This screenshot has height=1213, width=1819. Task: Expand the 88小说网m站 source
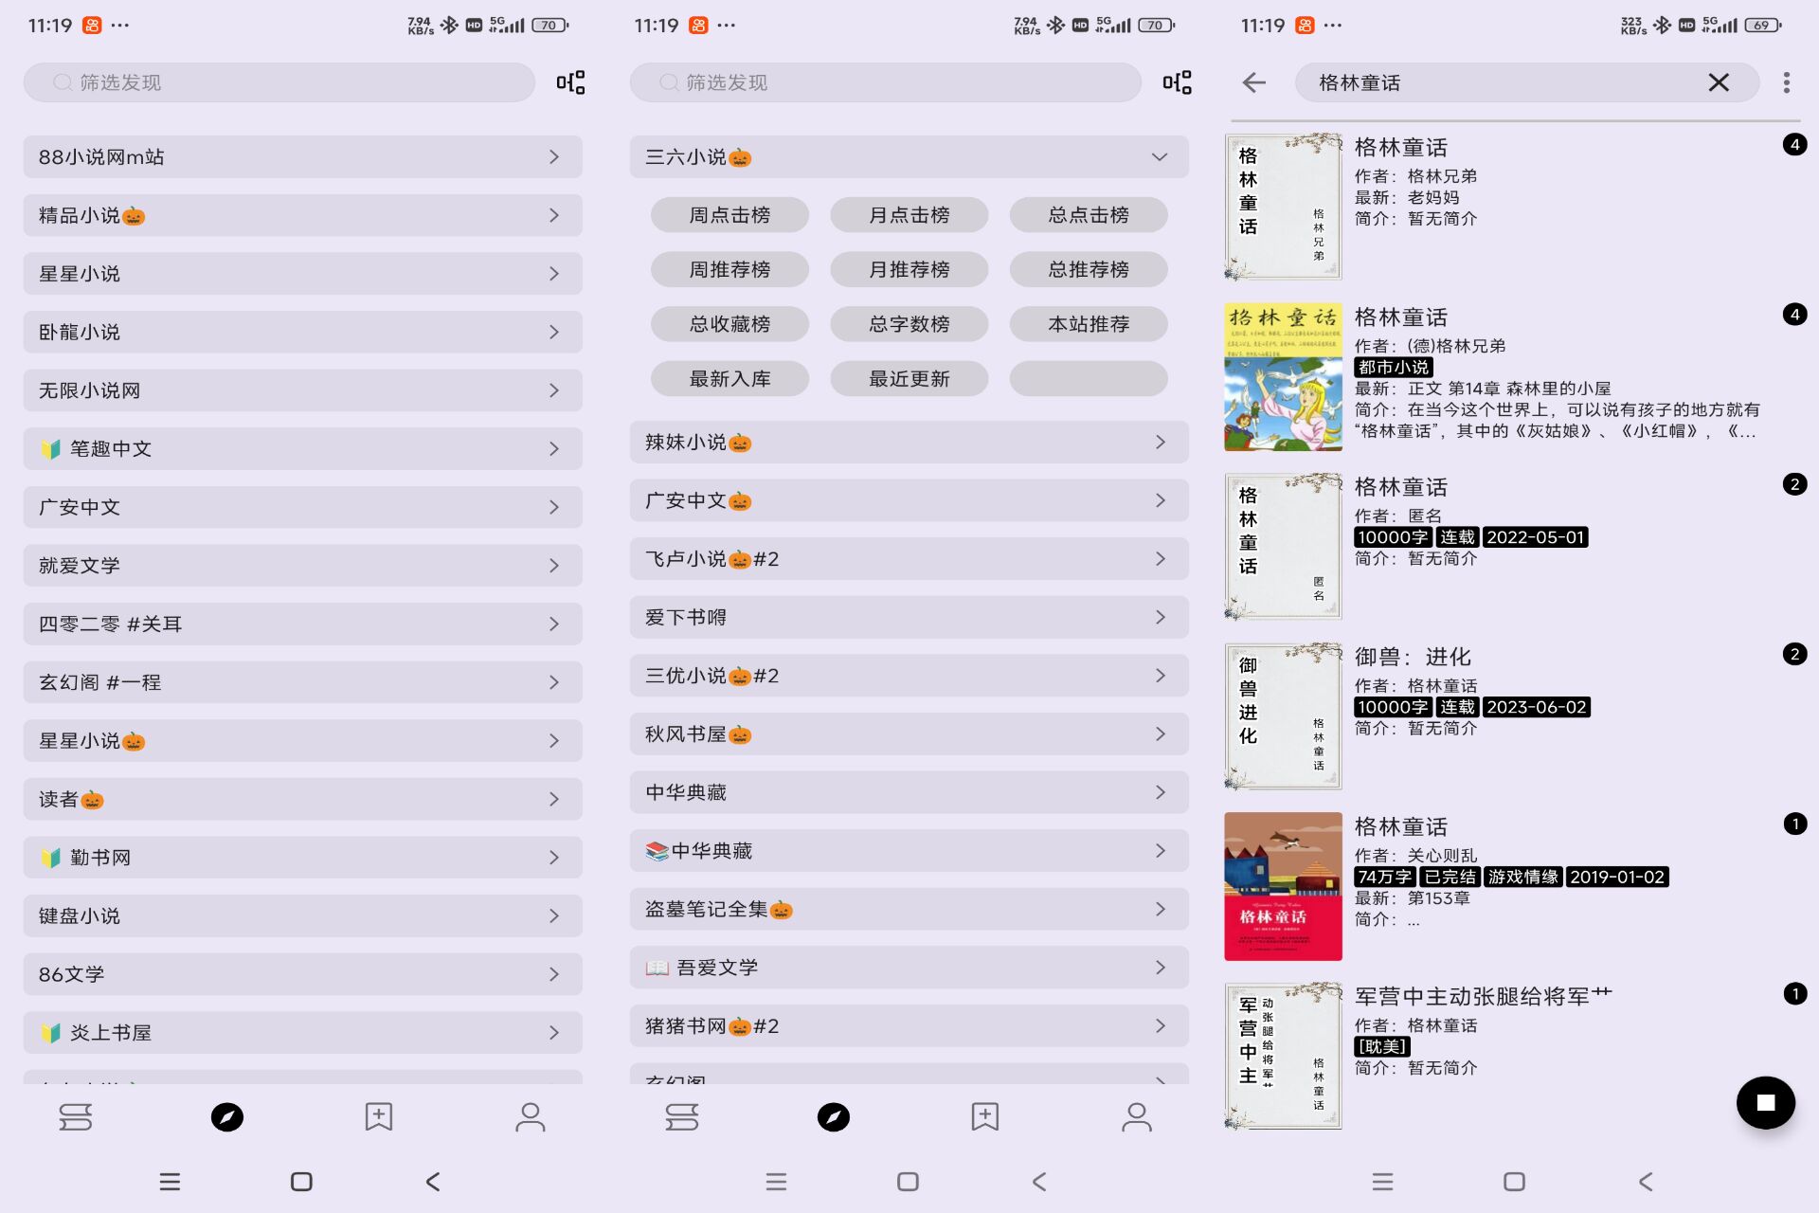click(302, 157)
